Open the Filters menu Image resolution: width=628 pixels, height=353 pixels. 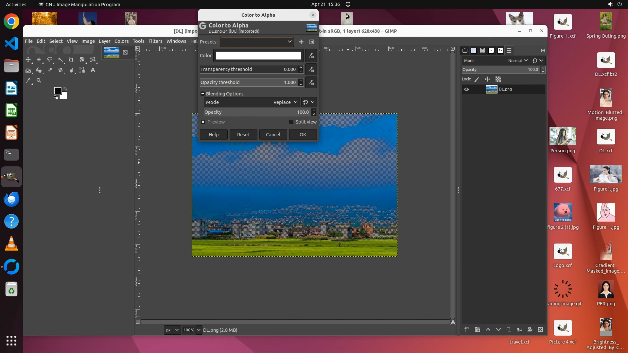pos(155,41)
